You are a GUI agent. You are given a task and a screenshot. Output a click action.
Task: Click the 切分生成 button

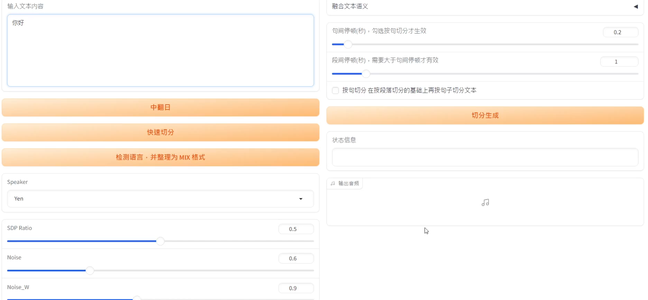tap(485, 115)
